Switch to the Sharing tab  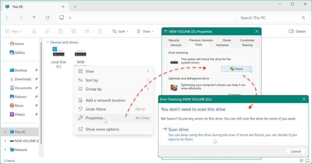point(247,45)
